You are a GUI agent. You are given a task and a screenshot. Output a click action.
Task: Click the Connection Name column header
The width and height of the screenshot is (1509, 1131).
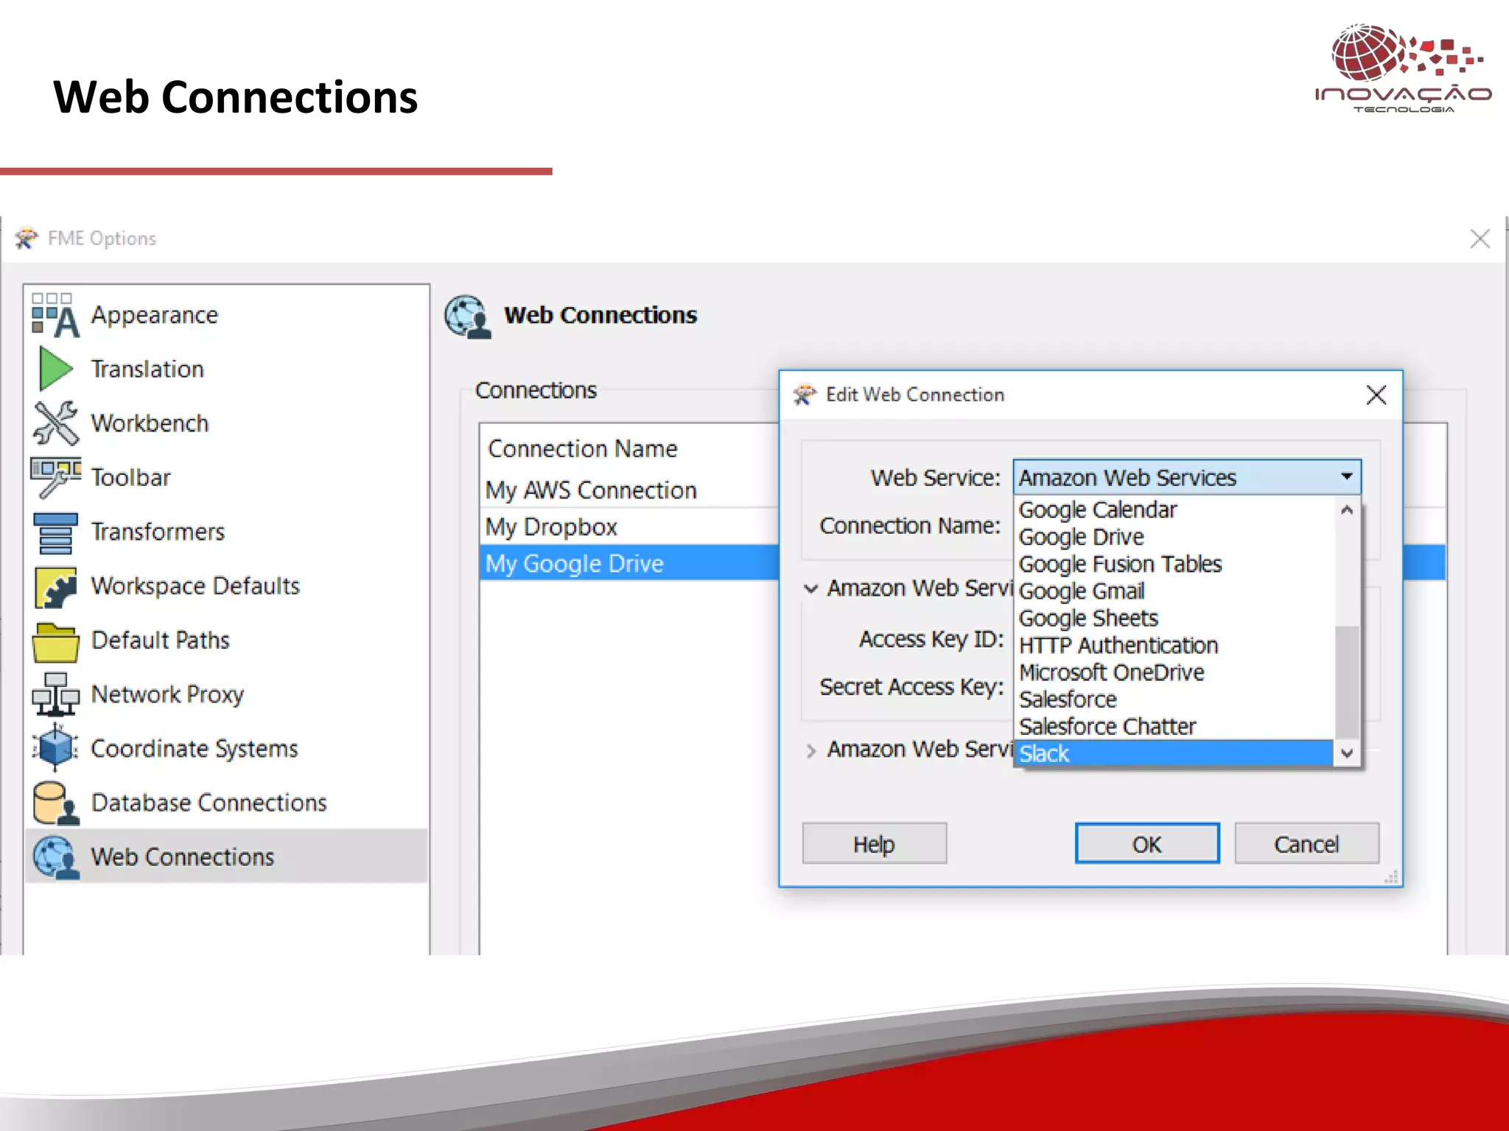click(x=582, y=448)
